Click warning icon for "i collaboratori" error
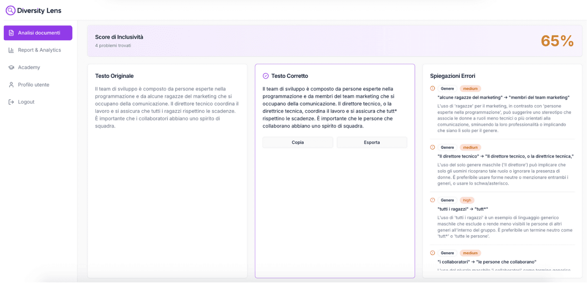588x285 pixels. click(432, 253)
